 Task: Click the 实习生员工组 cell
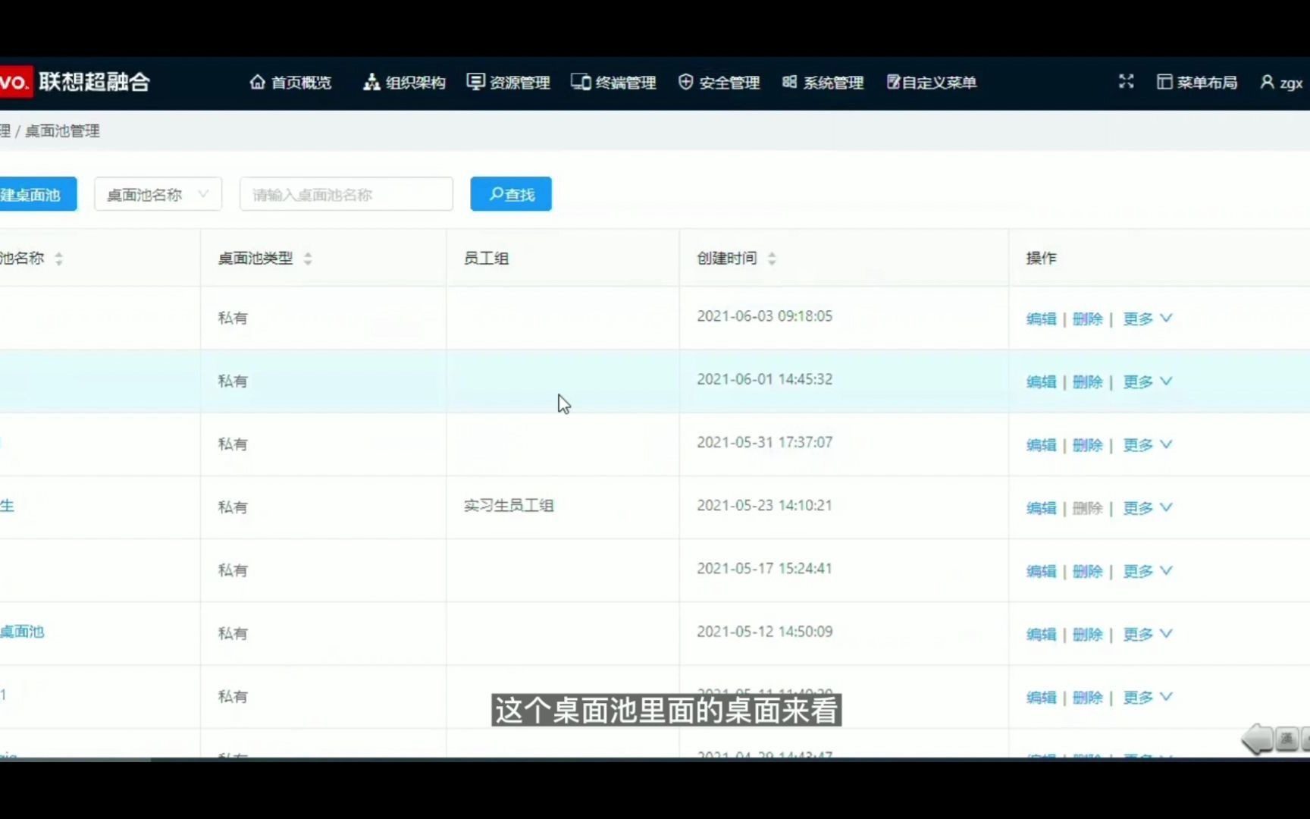509,506
